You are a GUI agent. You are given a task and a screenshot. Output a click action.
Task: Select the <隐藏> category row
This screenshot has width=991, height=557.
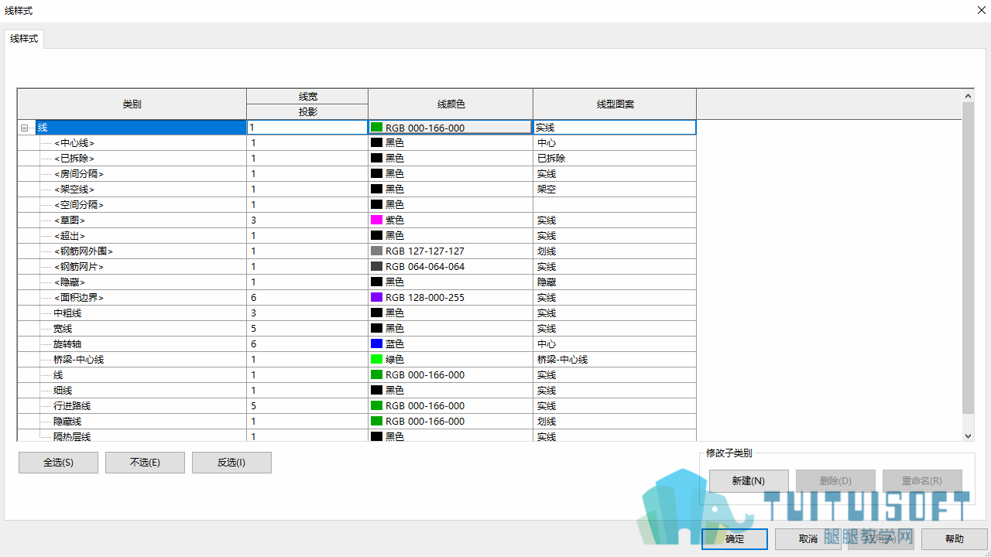tap(70, 282)
